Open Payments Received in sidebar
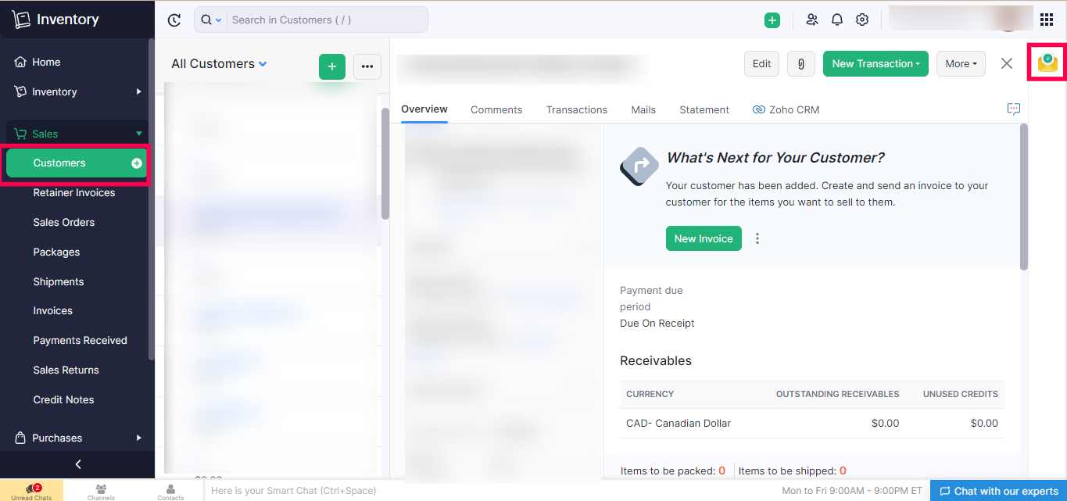 click(x=81, y=341)
